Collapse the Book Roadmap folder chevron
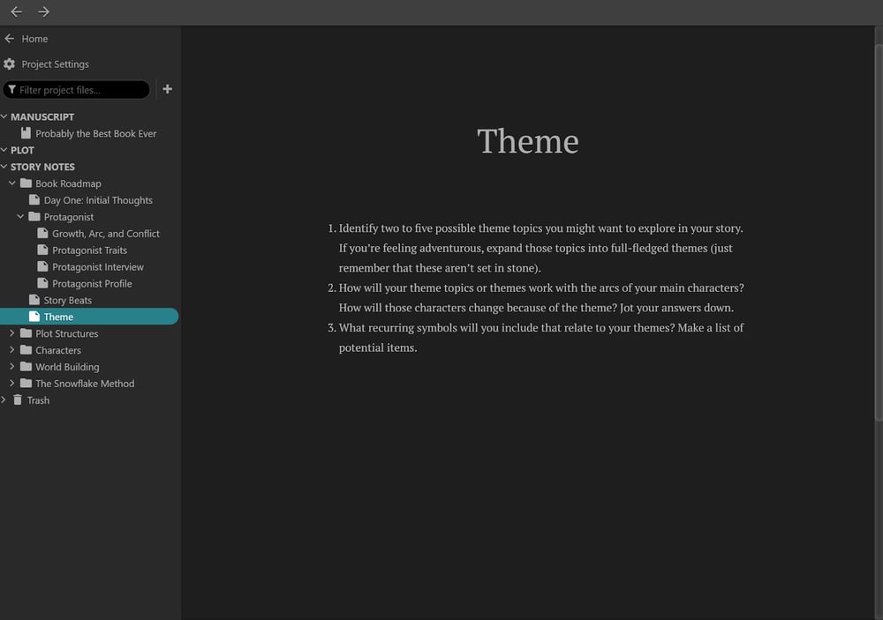 [x=11, y=183]
